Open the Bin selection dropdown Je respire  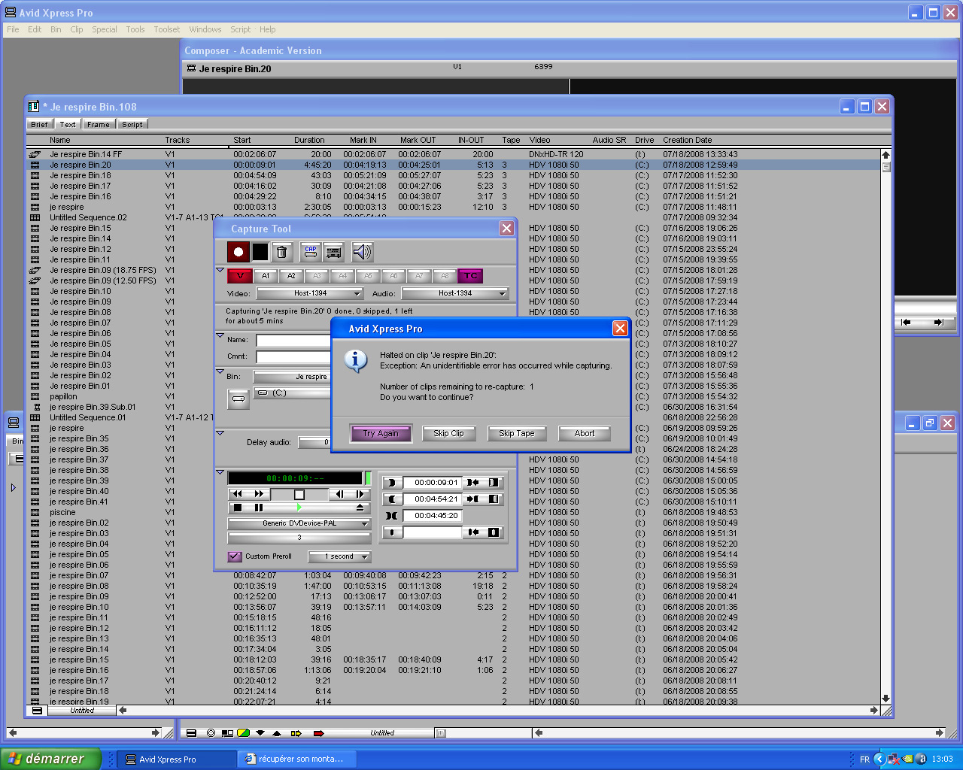tap(292, 377)
